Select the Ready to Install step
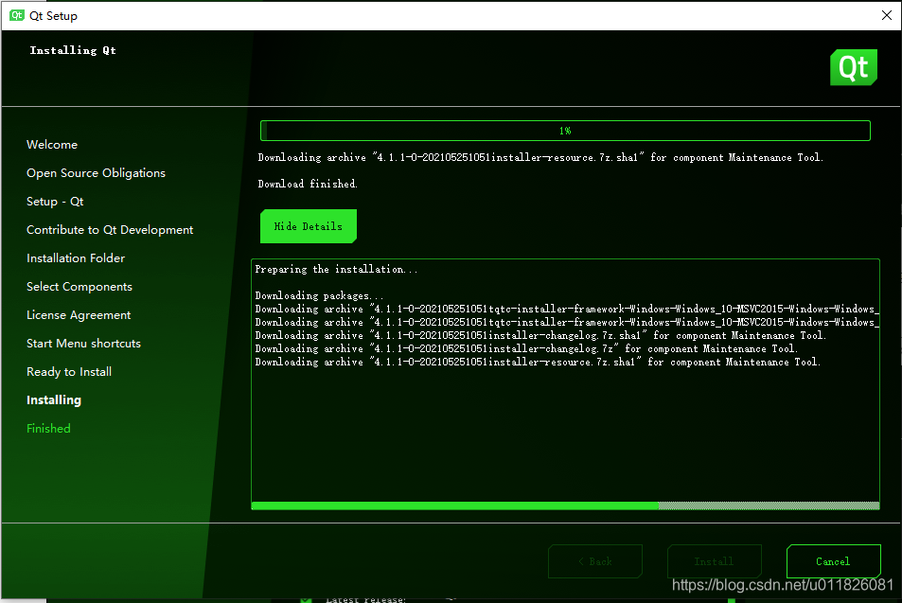The image size is (902, 603). (69, 372)
